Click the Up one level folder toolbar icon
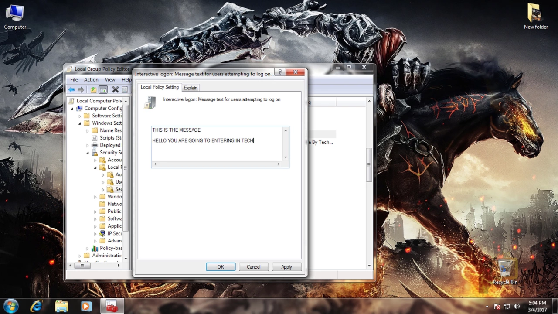The width and height of the screenshot is (558, 314). click(93, 90)
